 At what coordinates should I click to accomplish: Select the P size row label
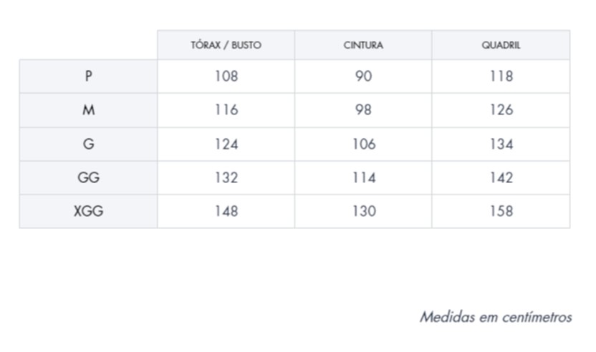[88, 76]
